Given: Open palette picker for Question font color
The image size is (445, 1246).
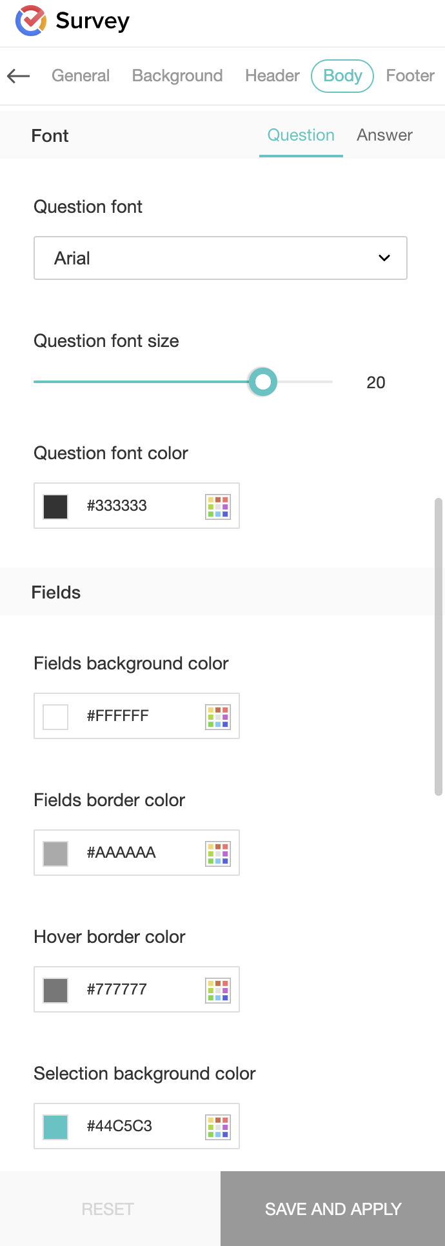Looking at the screenshot, I should point(218,506).
